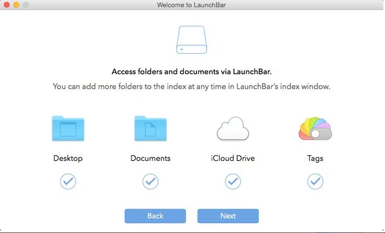Click the bold 'Access folders and documents' heading
Screen dimensions: 385x233
point(192,72)
